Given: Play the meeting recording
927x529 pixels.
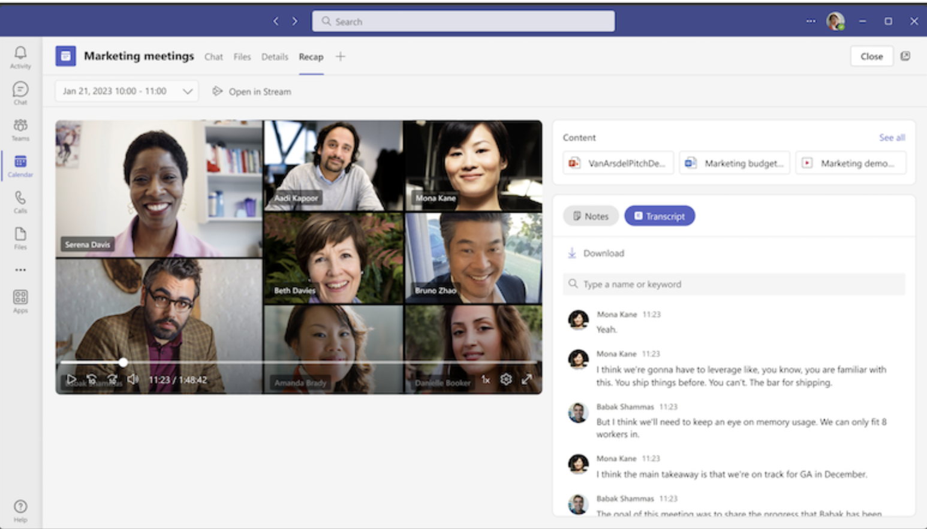Looking at the screenshot, I should tap(71, 380).
